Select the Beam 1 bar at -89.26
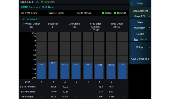This screenshot has width=170, height=99. tap(53, 70)
